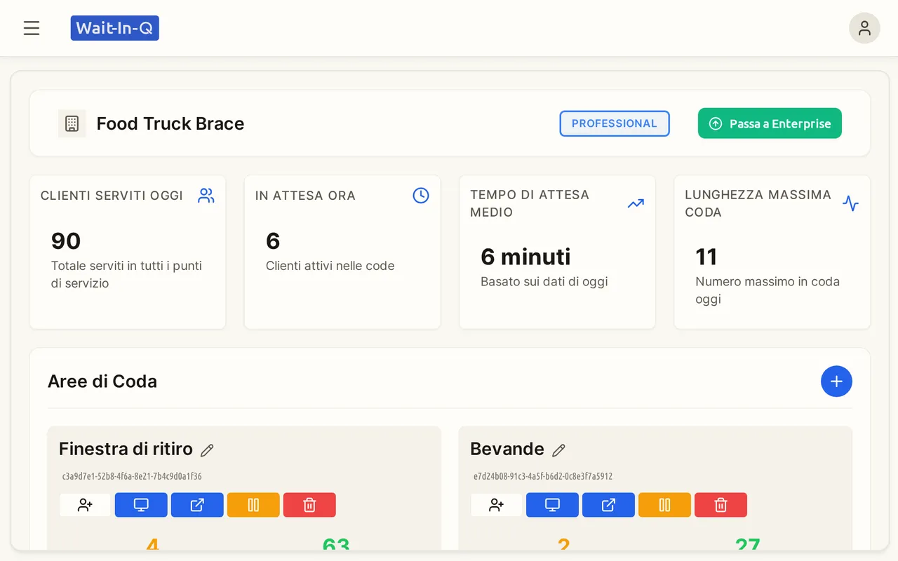Click the clock icon in In Attesa Ora
898x561 pixels.
[x=421, y=196]
